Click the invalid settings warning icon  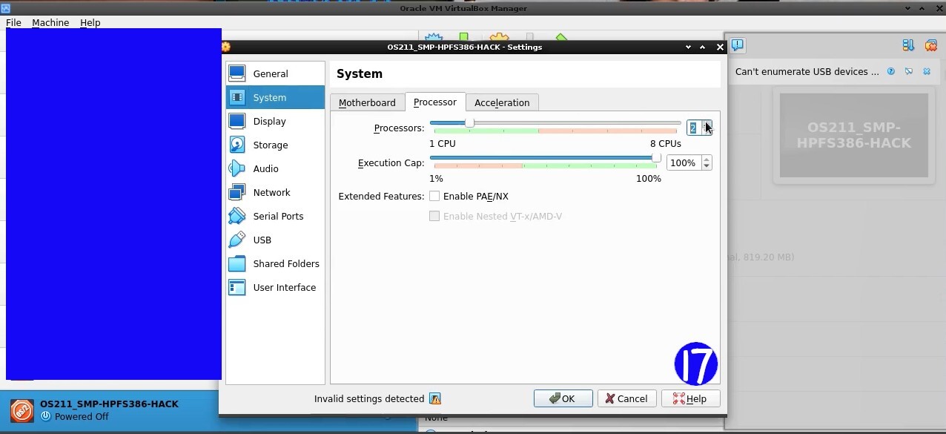point(435,399)
